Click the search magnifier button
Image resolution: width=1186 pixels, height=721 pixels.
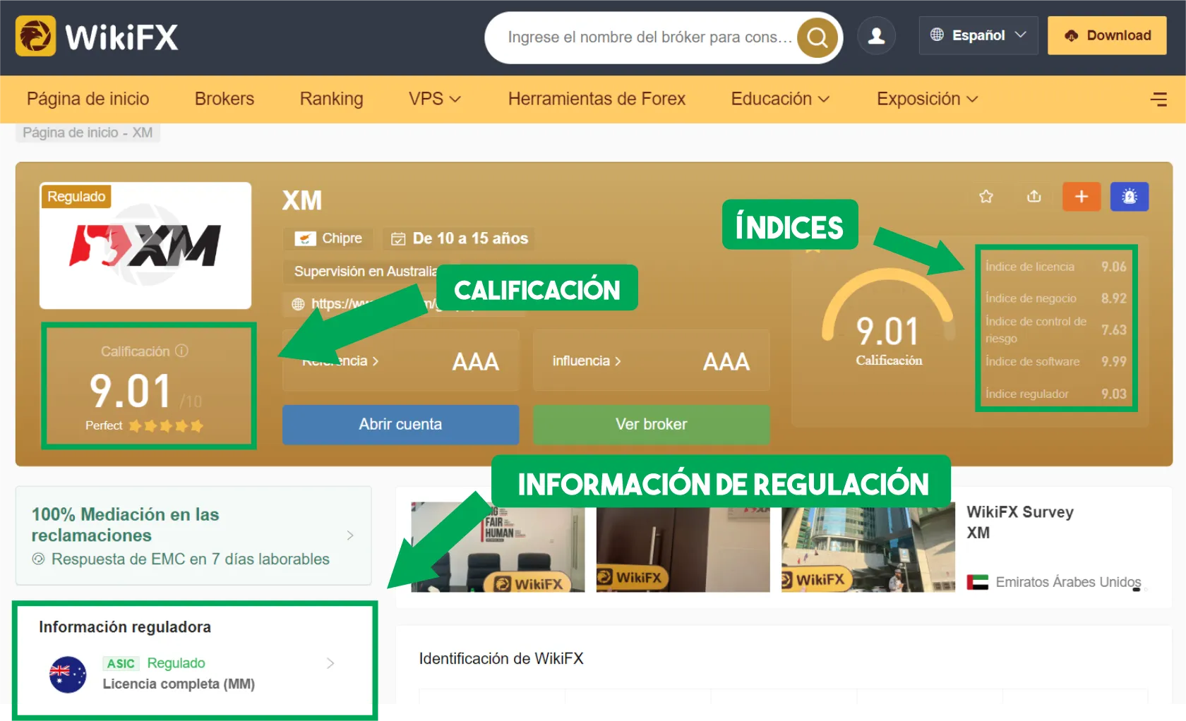pos(817,37)
